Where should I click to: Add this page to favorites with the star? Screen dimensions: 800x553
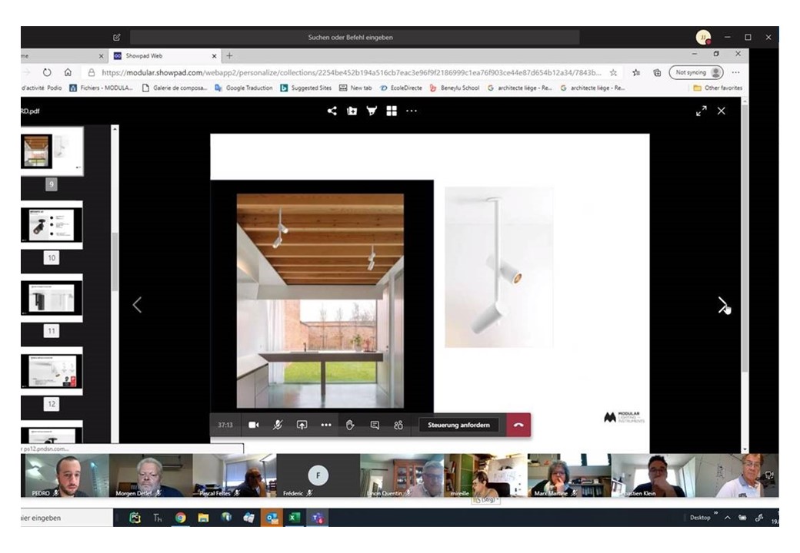(613, 72)
